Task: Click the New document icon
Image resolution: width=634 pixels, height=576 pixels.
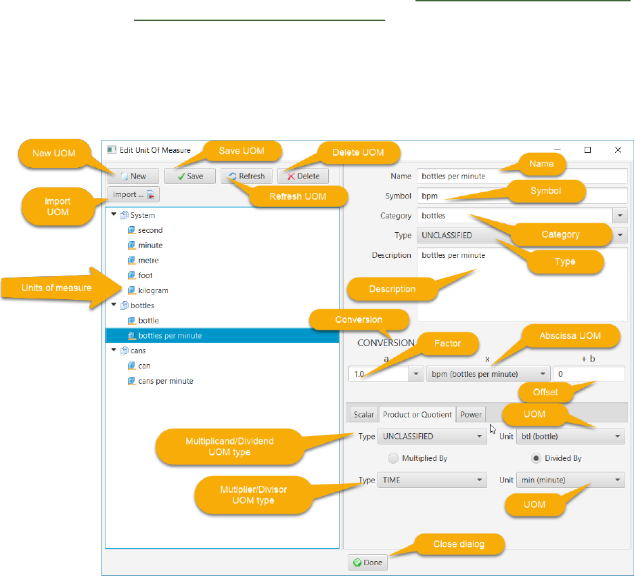Action: [x=124, y=177]
